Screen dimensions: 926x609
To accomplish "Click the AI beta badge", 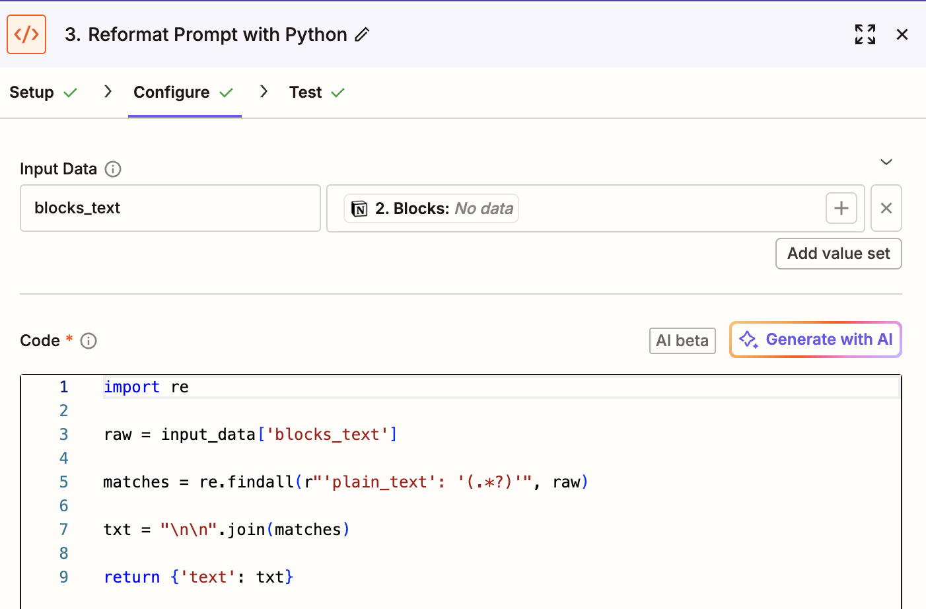I will point(682,341).
